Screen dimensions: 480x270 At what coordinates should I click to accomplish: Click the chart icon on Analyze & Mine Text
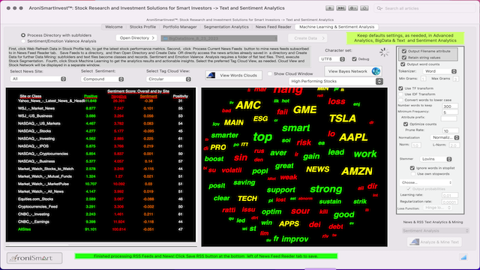point(415,241)
